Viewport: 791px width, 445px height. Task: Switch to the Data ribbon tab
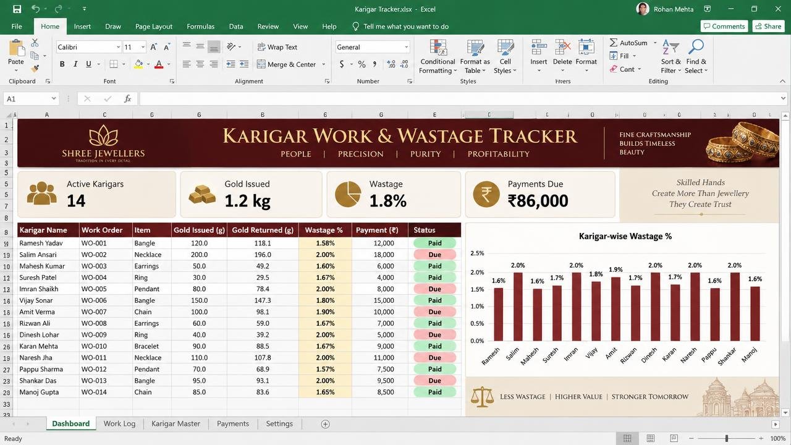236,27
